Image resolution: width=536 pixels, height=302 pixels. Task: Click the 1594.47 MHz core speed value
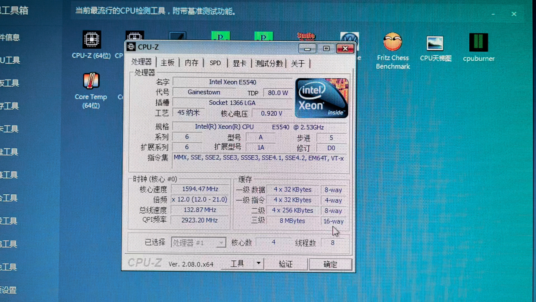[200, 189]
